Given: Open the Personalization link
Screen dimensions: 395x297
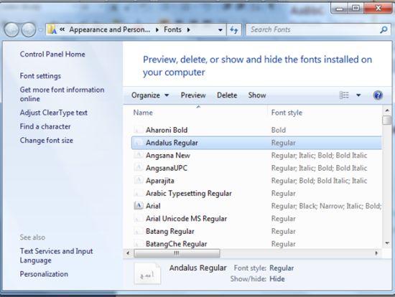Looking at the screenshot, I should [44, 274].
